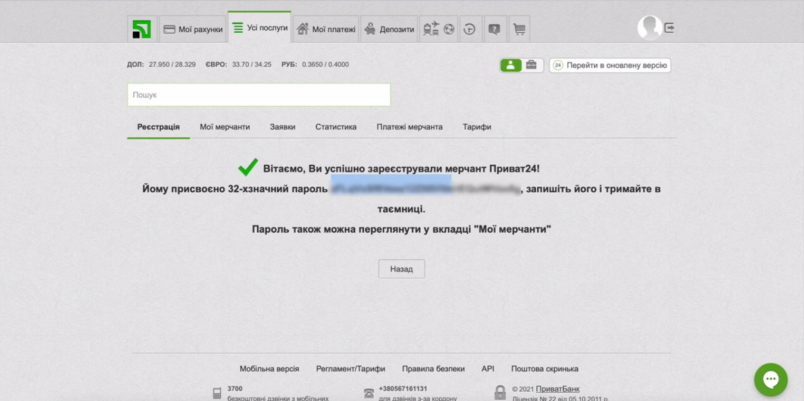Screen dimensions: 804x401
Task: Select the Статистика sub-tab
Action: pyautogui.click(x=336, y=127)
